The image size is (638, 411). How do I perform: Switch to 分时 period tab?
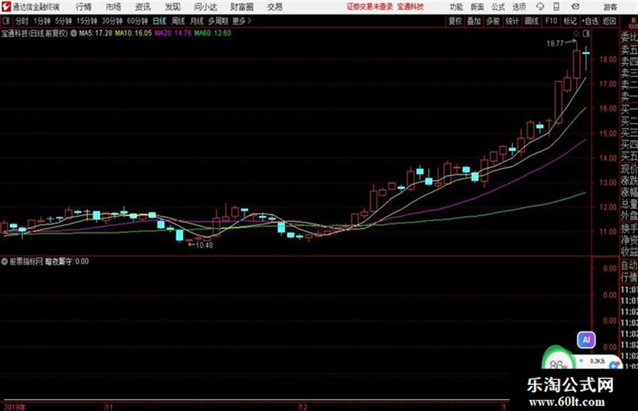click(22, 21)
